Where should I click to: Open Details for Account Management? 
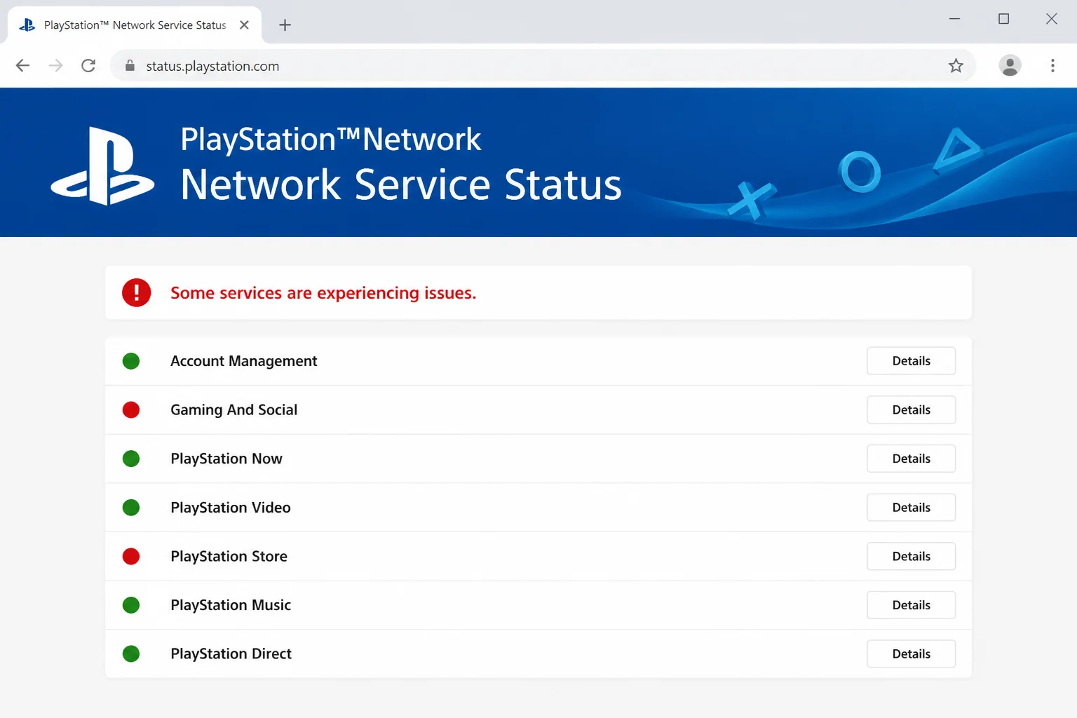(x=911, y=361)
